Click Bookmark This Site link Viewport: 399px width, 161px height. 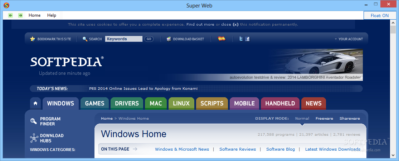click(x=54, y=39)
